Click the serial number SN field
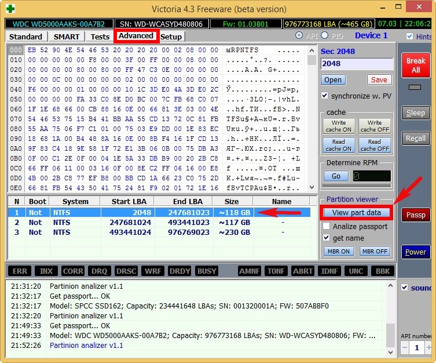Image resolution: width=436 pixels, height=363 pixels. [x=162, y=24]
